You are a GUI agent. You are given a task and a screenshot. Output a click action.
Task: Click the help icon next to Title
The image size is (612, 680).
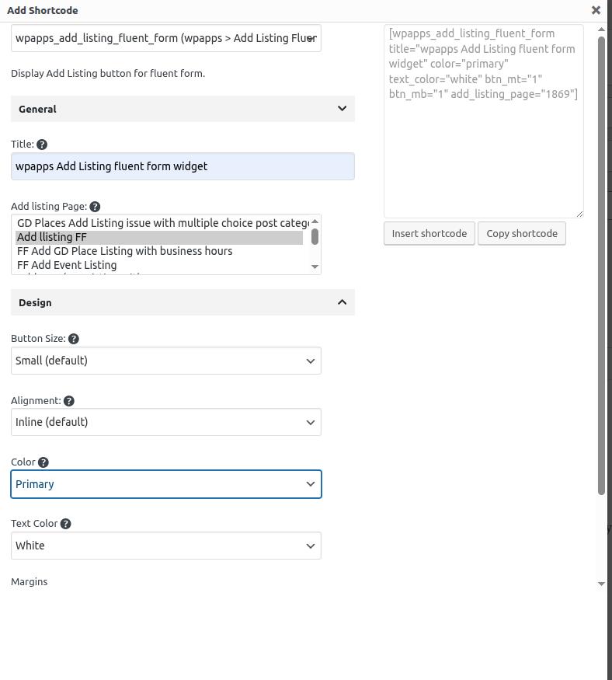click(x=42, y=145)
